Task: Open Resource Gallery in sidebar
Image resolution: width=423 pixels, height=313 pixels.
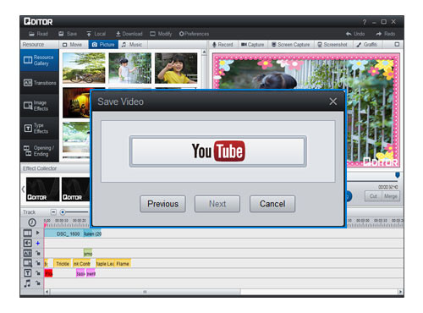Action: (x=40, y=60)
